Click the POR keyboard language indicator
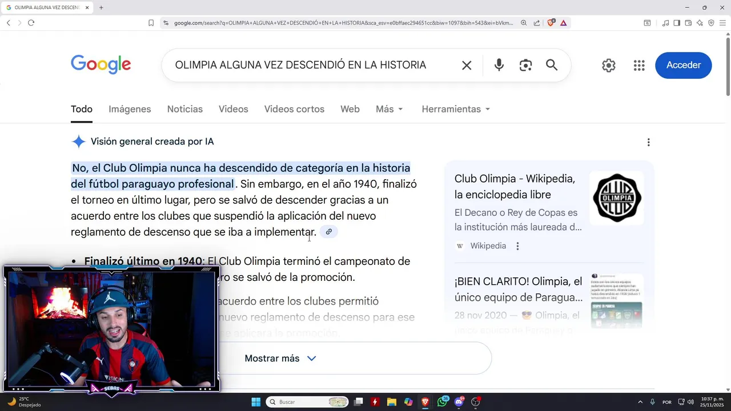 667,402
